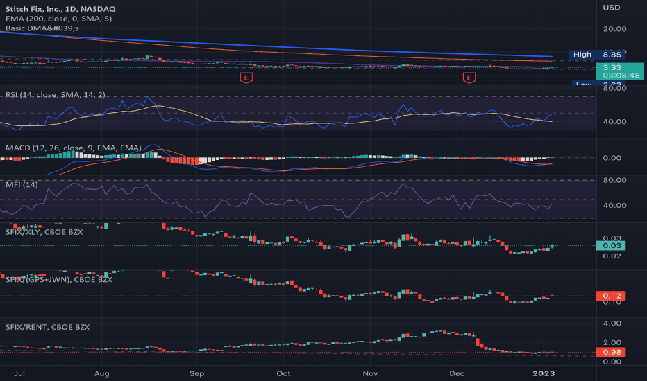Click the Oct label on time axis
This screenshot has height=381, width=647.
tap(283, 373)
